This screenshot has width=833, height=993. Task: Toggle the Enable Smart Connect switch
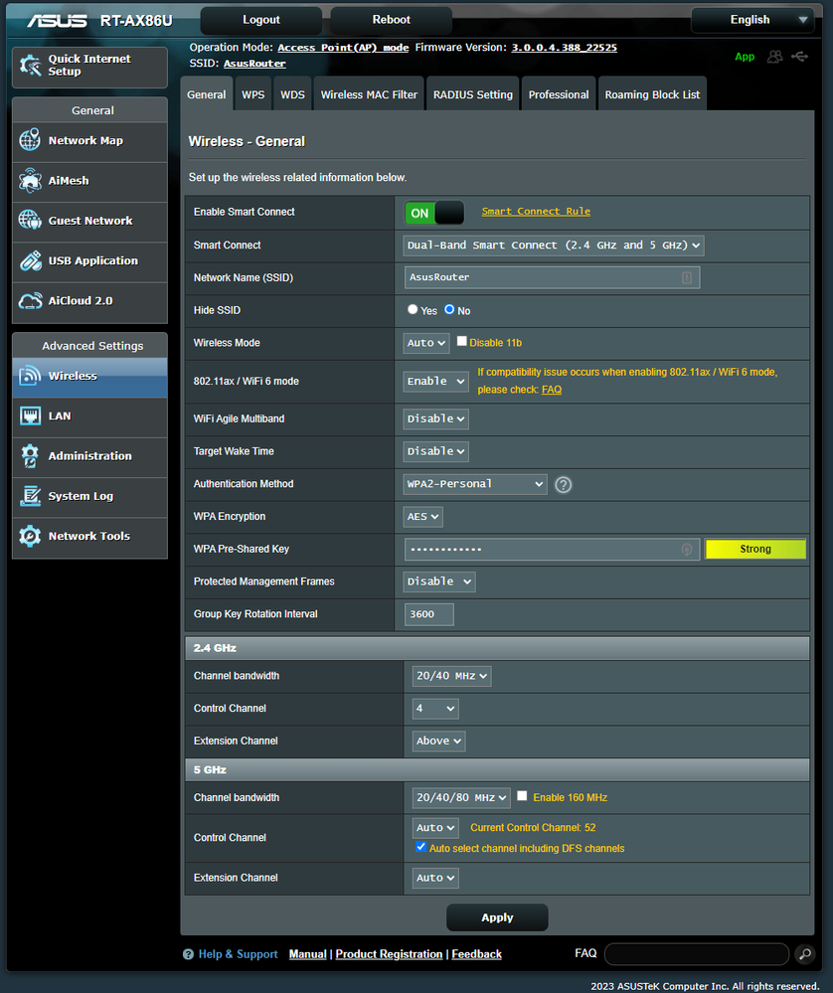434,213
